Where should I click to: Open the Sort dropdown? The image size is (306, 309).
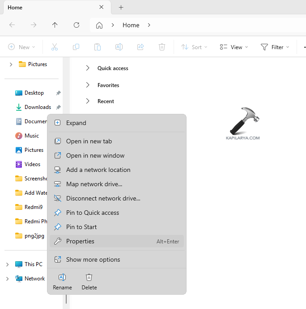pos(194,47)
